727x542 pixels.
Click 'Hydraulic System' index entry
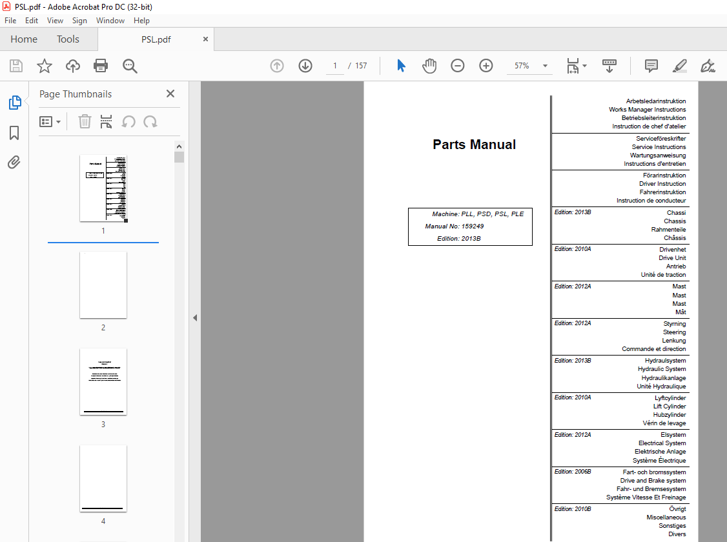tap(662, 368)
